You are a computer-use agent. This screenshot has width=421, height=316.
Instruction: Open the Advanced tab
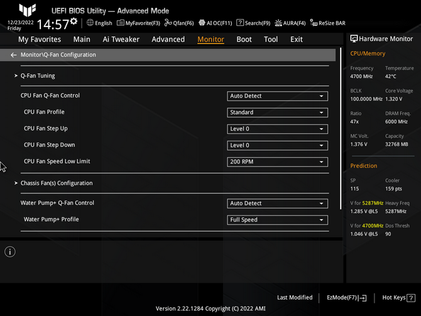(x=168, y=40)
